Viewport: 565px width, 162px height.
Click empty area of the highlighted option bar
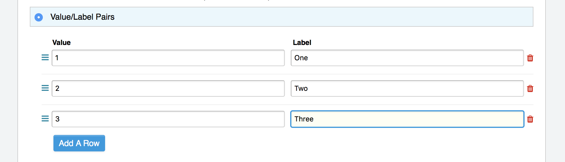pyautogui.click(x=325, y=17)
